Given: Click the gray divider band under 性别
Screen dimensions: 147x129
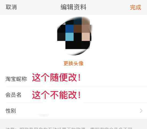Looking at the screenshot, I should pos(73,122).
